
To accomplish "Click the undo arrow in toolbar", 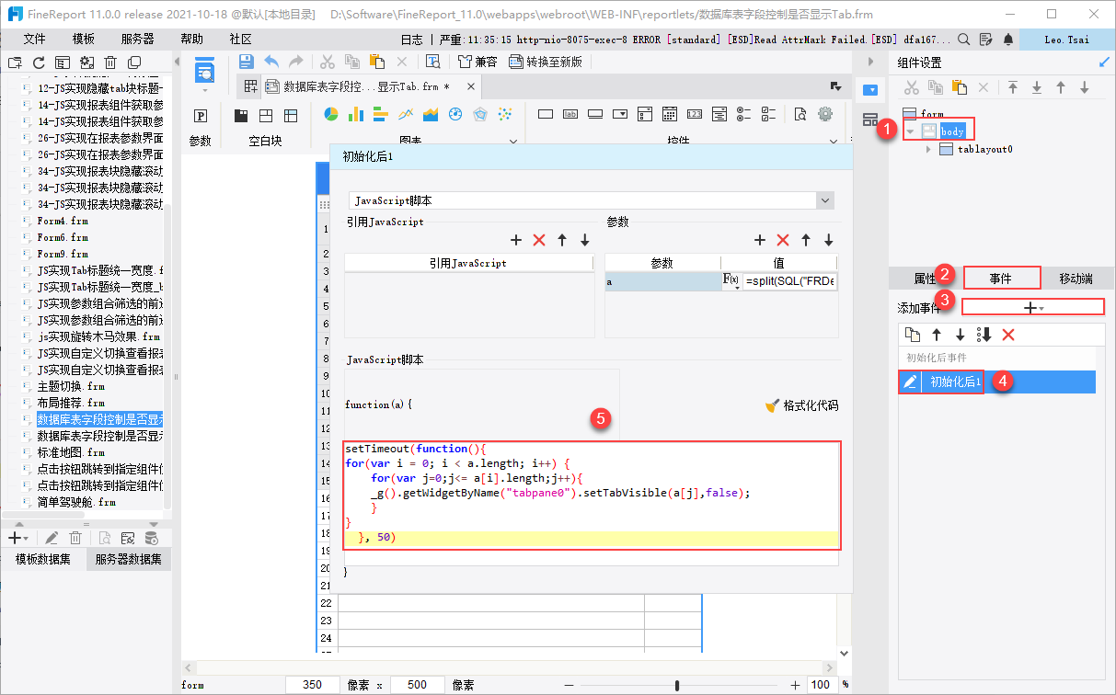I will (x=271, y=62).
